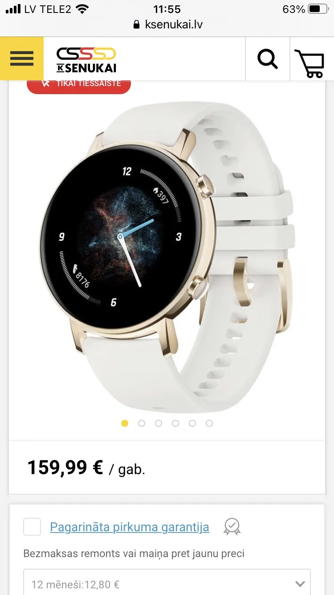Tap the Senukai logo

click(86, 60)
